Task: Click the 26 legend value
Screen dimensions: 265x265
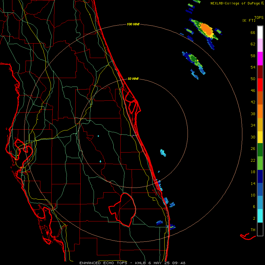Action: tap(253, 149)
